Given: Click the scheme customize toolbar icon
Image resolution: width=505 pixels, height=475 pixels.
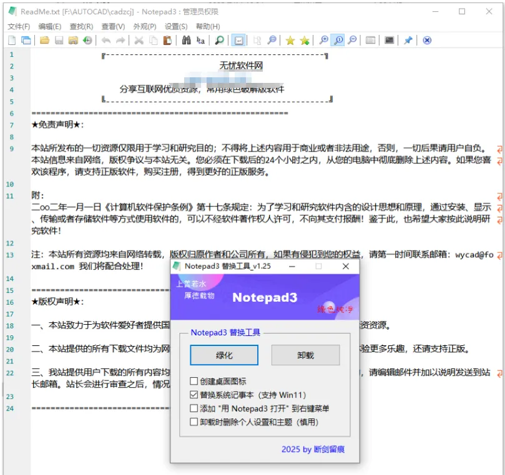Looking at the screenshot, I should point(370,40).
